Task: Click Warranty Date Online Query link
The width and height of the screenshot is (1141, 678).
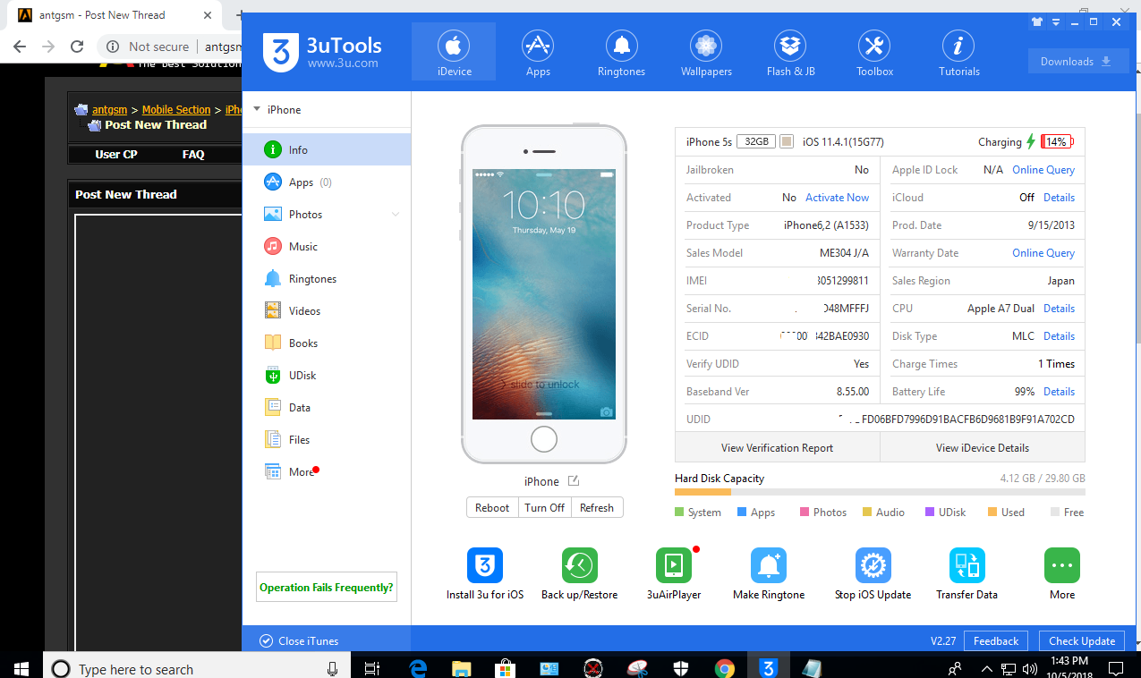Action: [1043, 253]
